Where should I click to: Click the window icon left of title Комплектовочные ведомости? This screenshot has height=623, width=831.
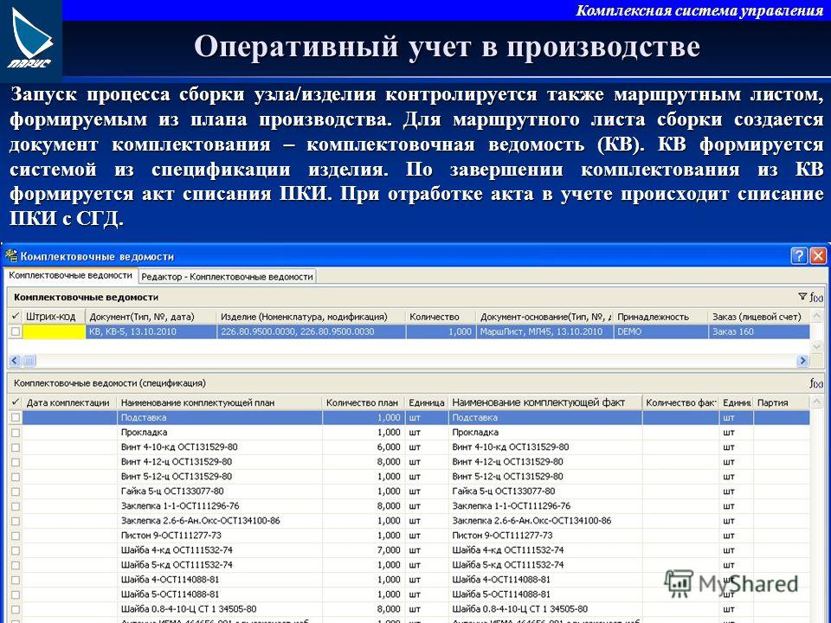(x=10, y=256)
